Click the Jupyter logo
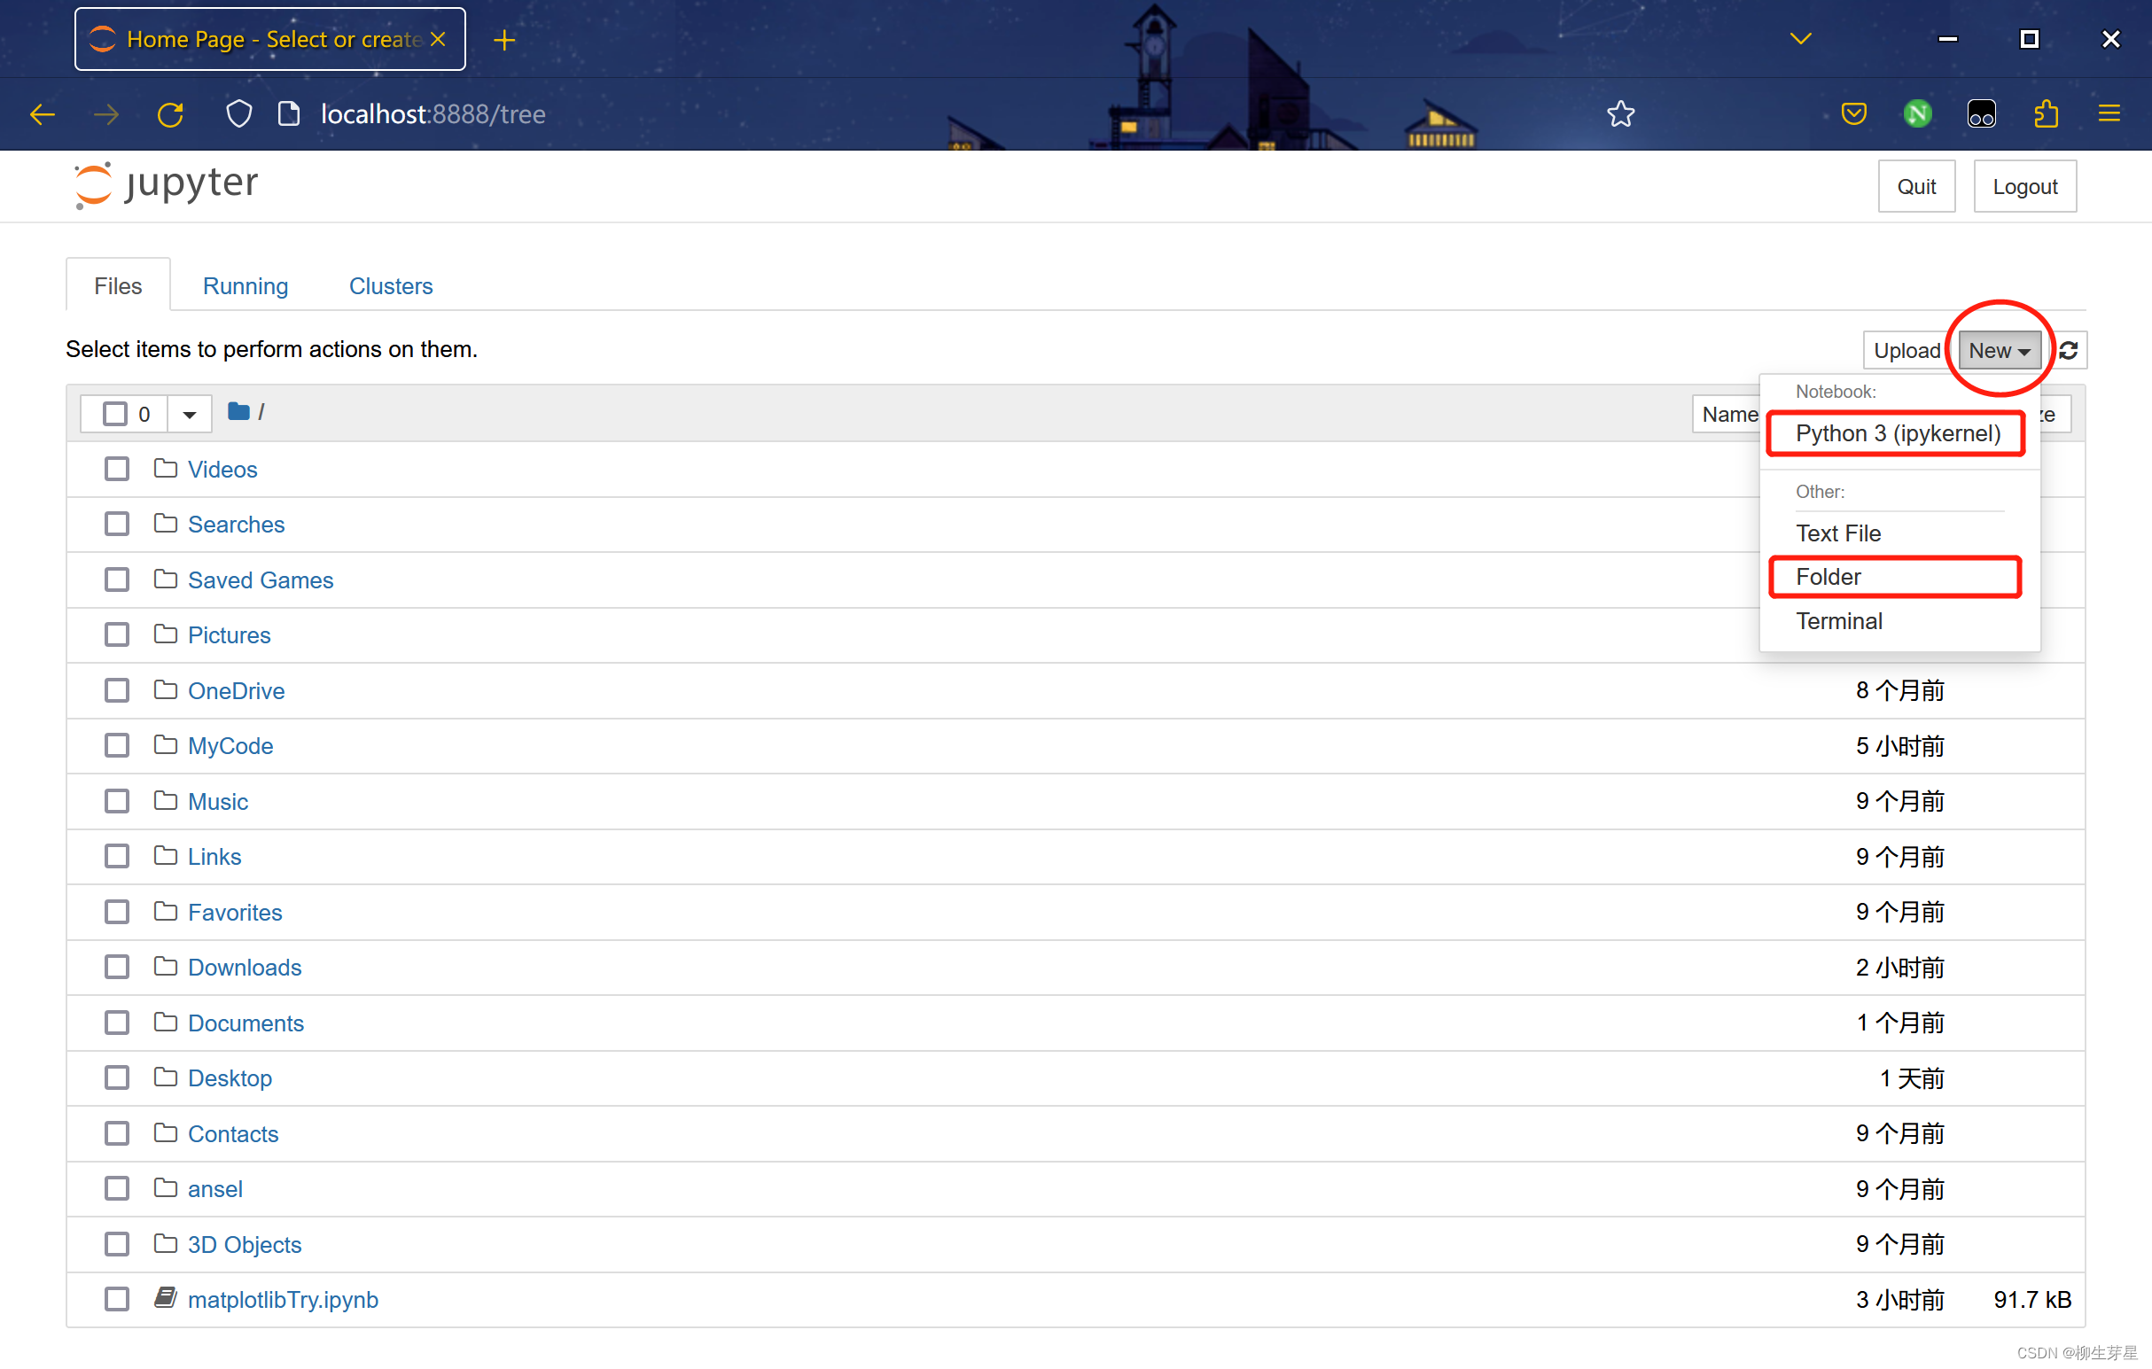 168,185
